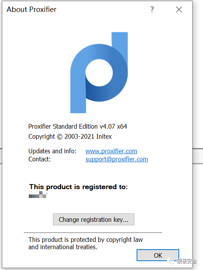Close the About Proxifier dialog

click(179, 10)
